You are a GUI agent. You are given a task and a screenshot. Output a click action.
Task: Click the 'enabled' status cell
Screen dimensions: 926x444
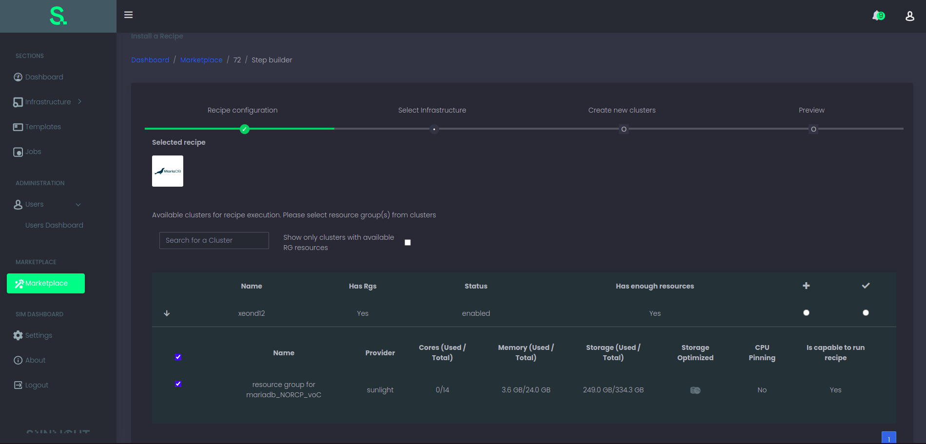(x=476, y=313)
